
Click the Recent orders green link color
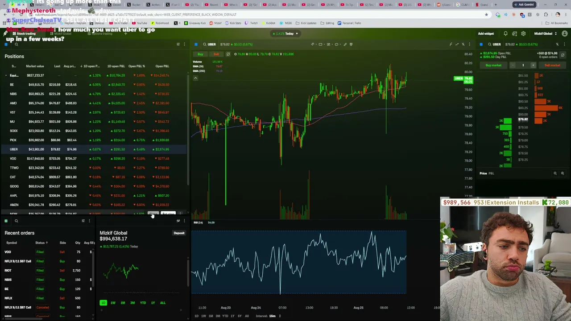(6, 221)
